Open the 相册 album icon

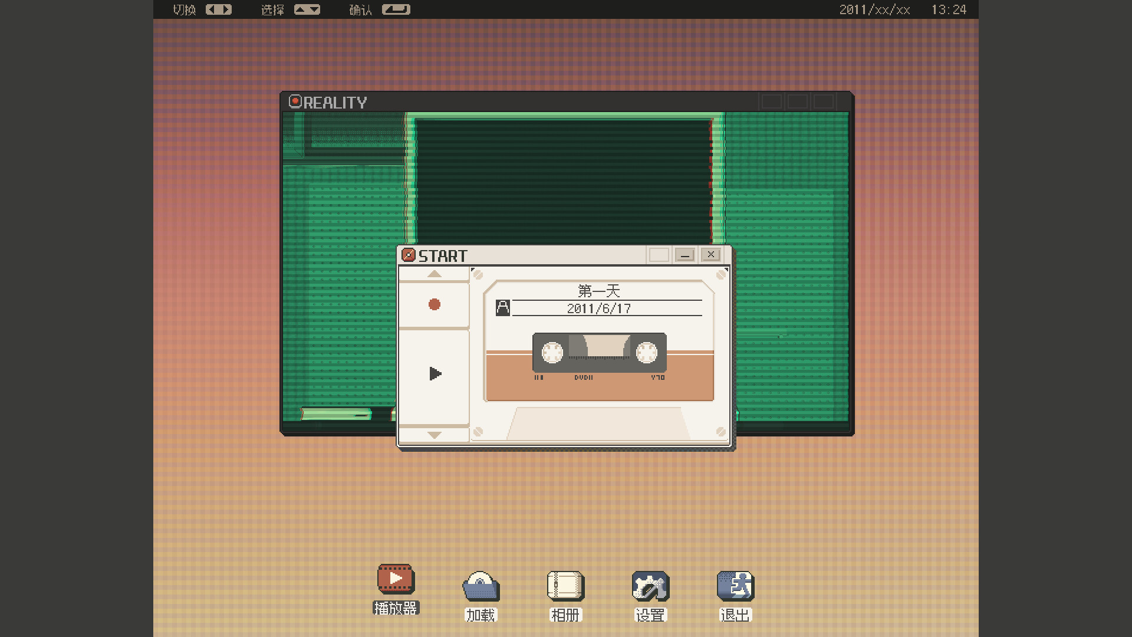[565, 586]
